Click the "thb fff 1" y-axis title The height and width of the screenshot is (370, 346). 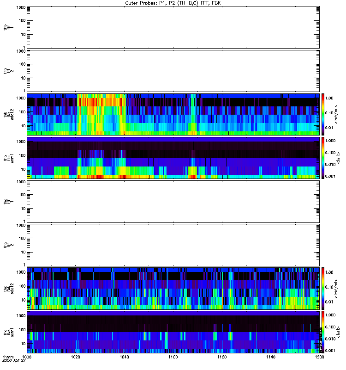click(x=8, y=27)
